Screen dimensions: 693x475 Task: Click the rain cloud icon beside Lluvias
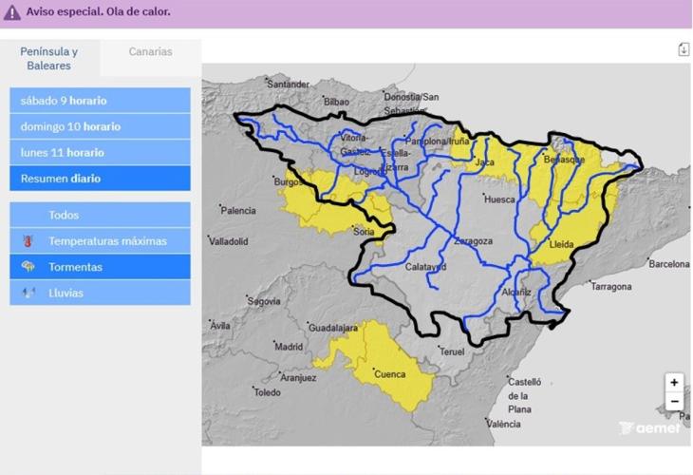point(27,293)
